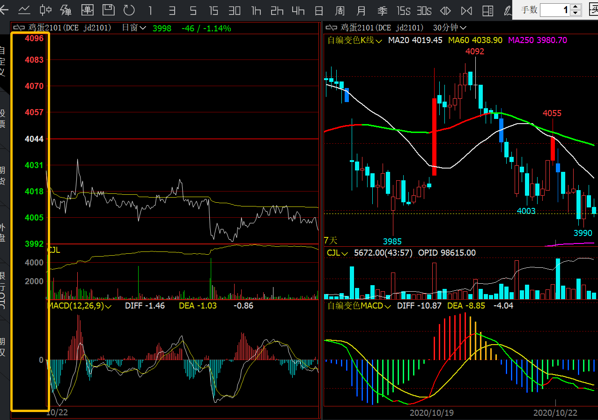This screenshot has height=420, width=598.
Task: Expand the 30分钟 period dropdown
Action: point(449,28)
